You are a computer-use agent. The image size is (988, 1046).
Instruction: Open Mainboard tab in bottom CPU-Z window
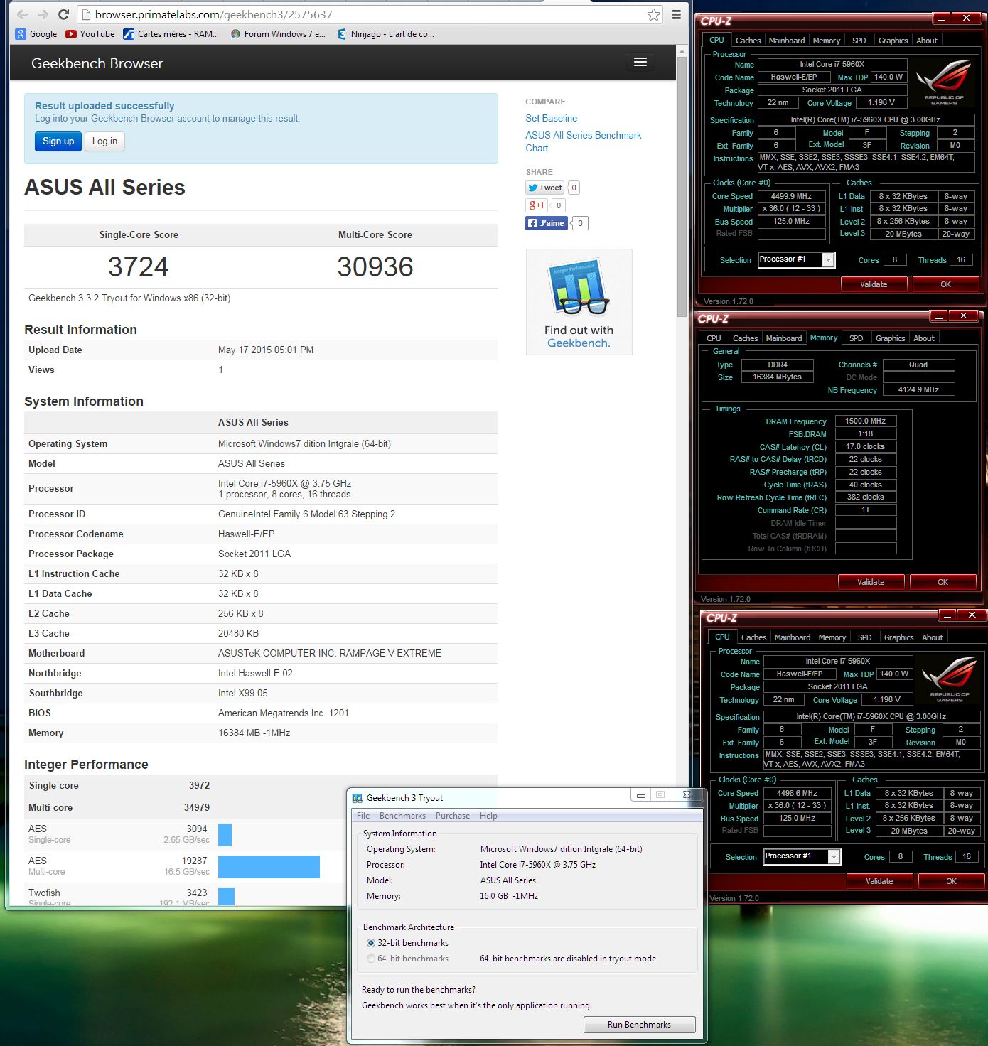click(x=793, y=637)
